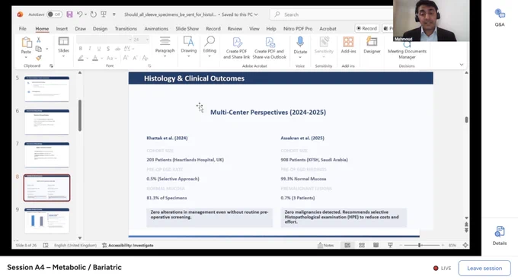
Task: Switch to the Design tab
Action: 100,29
